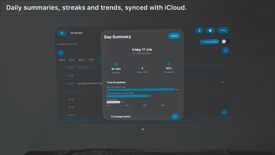Click the 'Friday 17 July' date heading
Viewport: 275px width, 155px height.
142,50
